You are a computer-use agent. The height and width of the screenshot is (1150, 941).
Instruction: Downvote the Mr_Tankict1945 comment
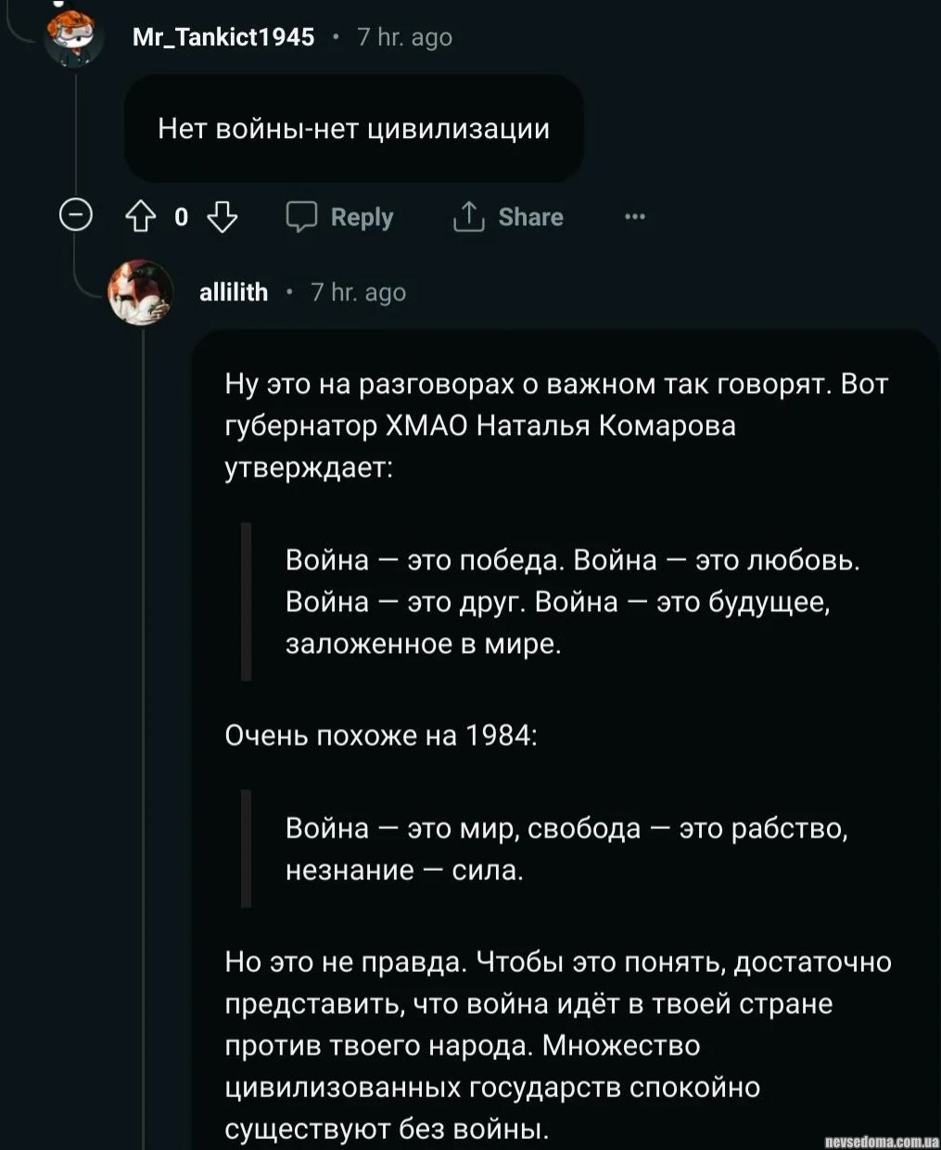point(222,217)
